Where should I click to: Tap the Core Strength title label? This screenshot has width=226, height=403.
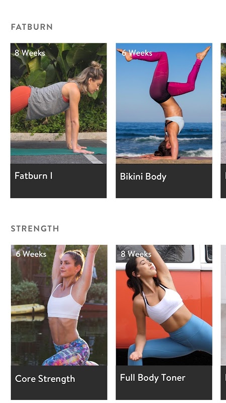45,379
